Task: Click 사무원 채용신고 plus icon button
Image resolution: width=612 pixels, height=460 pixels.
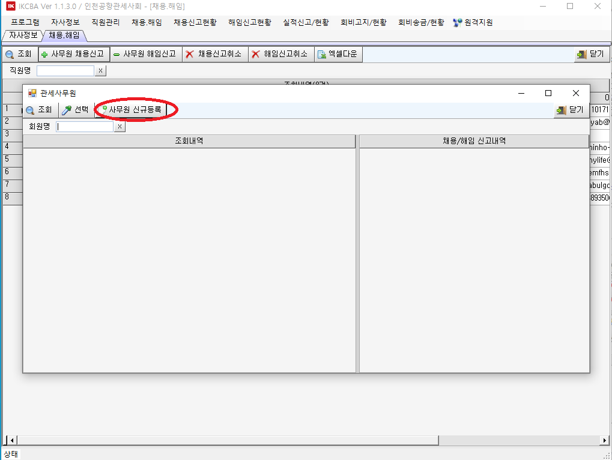Action: click(74, 54)
